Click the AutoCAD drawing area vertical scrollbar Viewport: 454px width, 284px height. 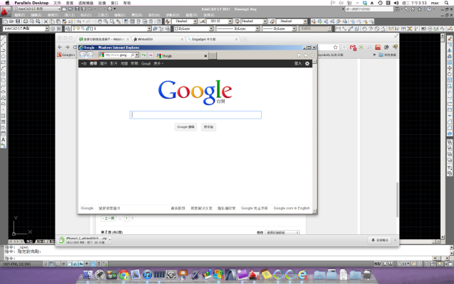[x=442, y=136]
